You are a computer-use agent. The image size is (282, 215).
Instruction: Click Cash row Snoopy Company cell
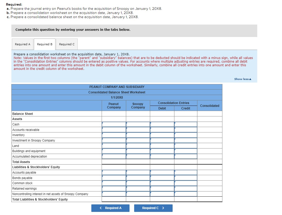pos(138,124)
